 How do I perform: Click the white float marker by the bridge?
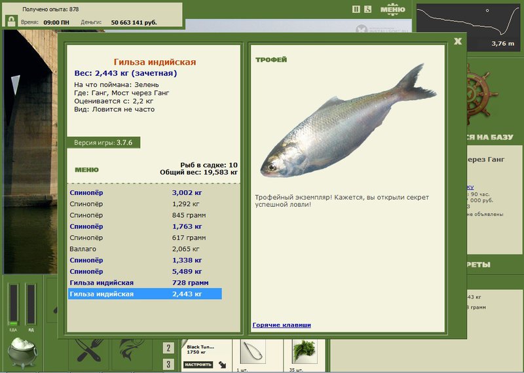(15, 85)
